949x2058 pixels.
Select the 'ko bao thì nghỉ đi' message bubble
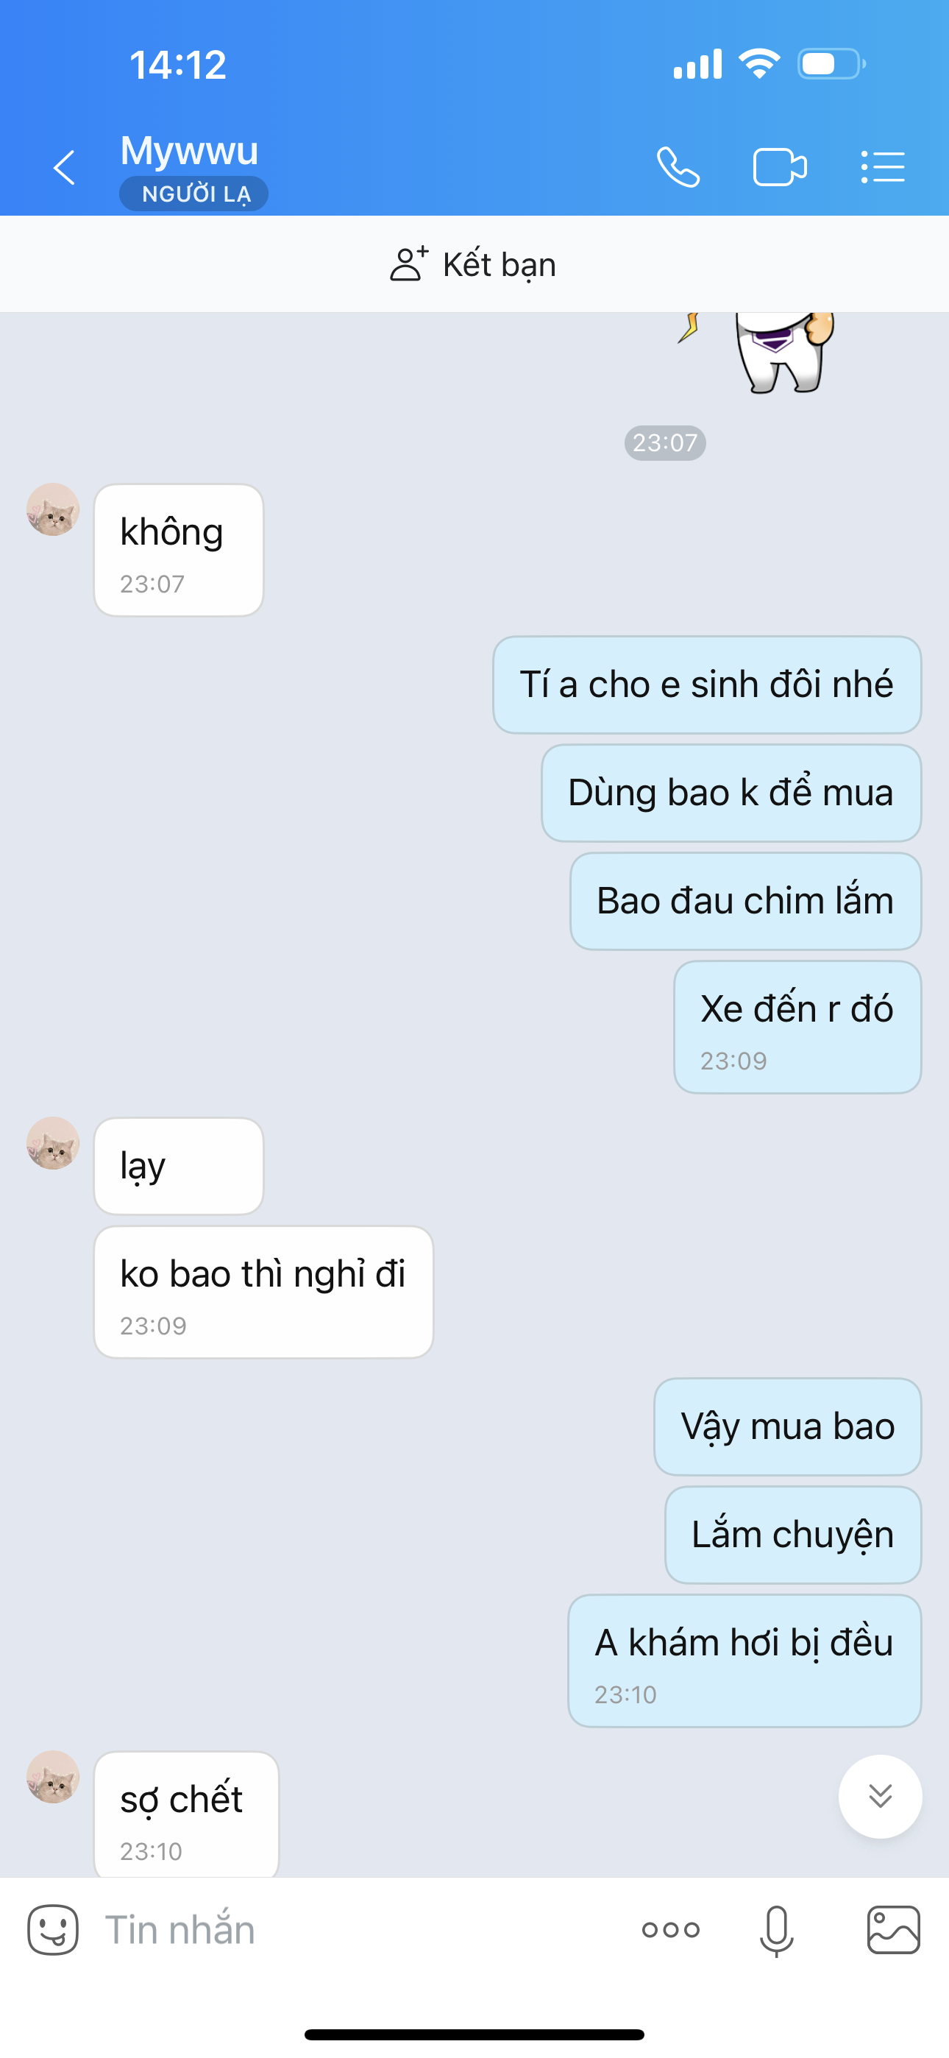(x=263, y=1292)
